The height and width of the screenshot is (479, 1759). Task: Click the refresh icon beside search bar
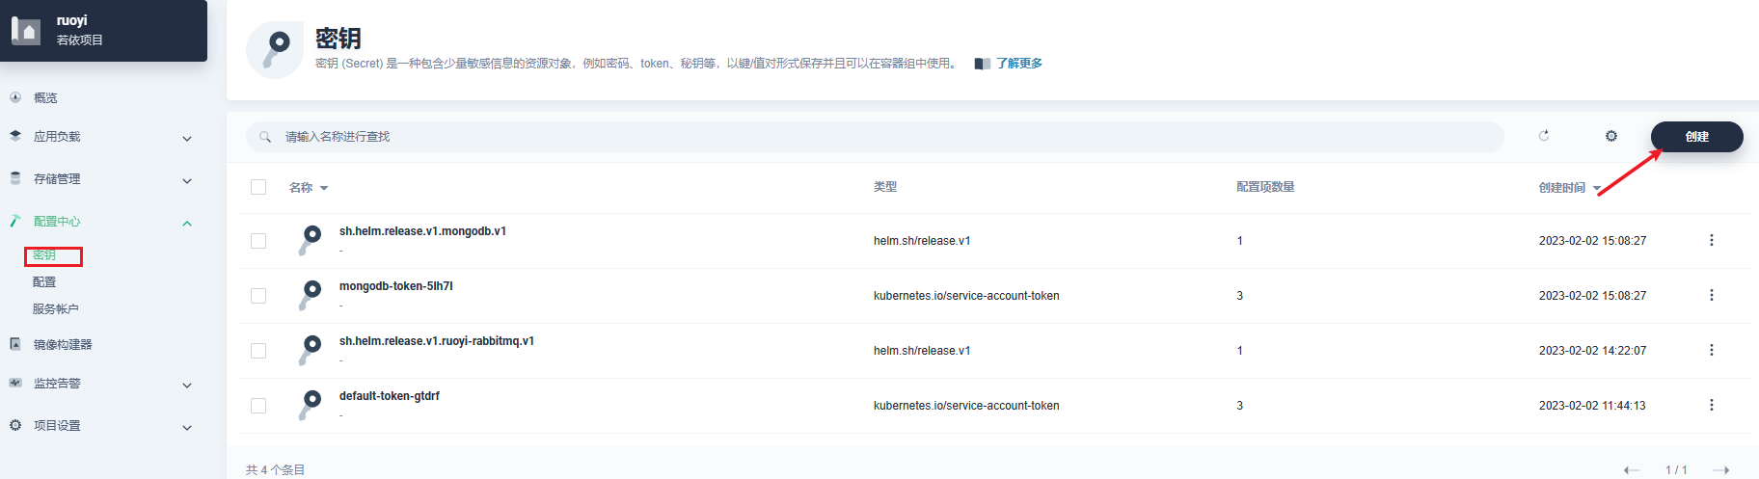pos(1544,136)
